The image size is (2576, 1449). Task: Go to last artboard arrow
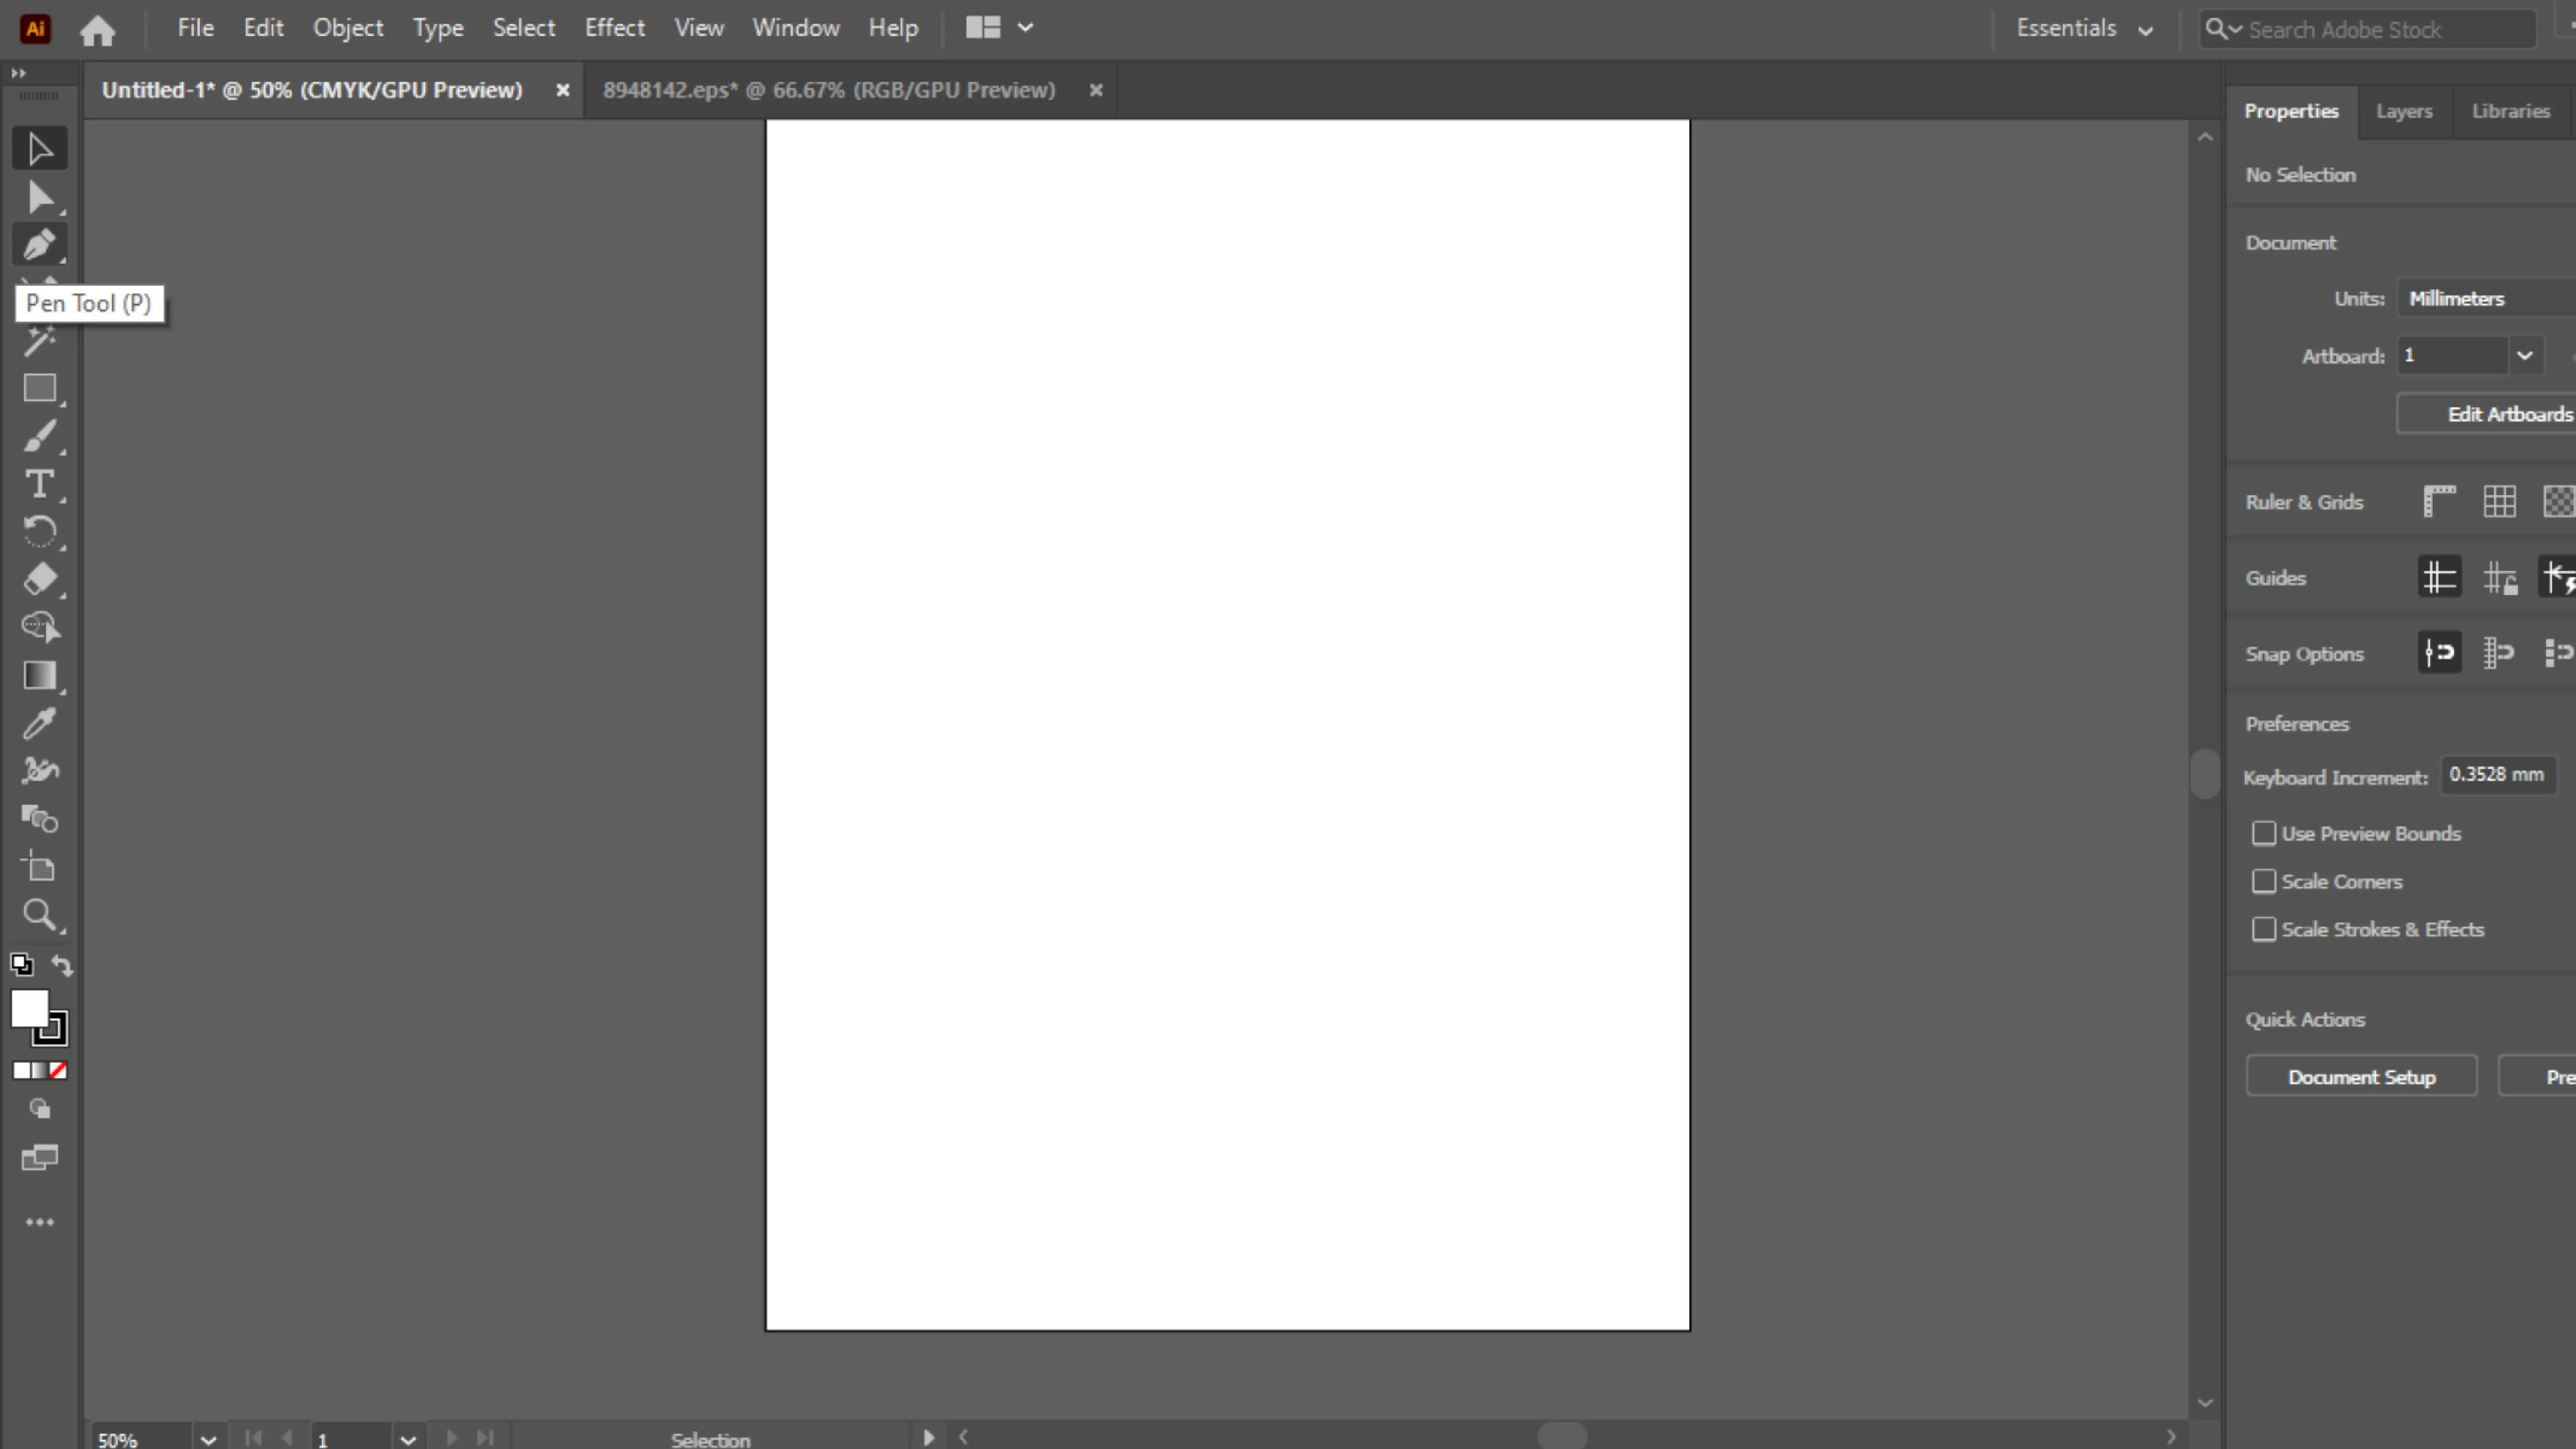coord(485,1438)
